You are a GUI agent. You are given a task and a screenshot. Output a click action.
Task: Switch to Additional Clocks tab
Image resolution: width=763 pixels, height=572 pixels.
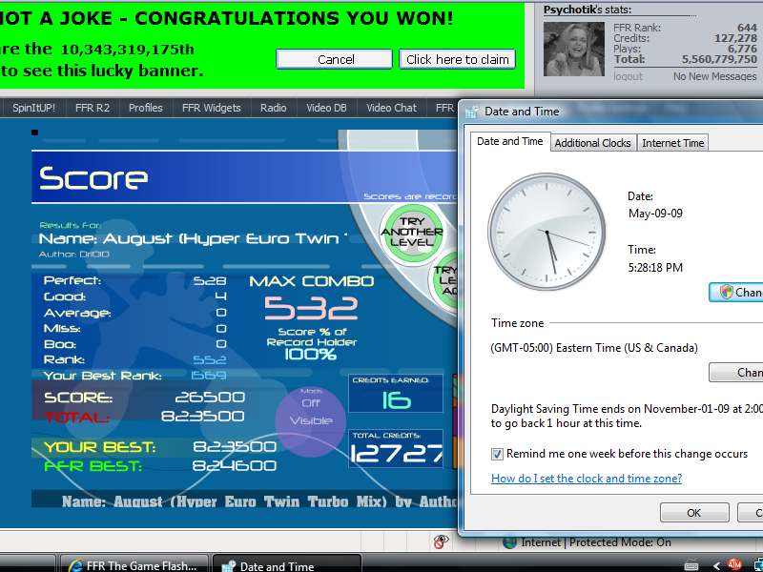pos(592,143)
